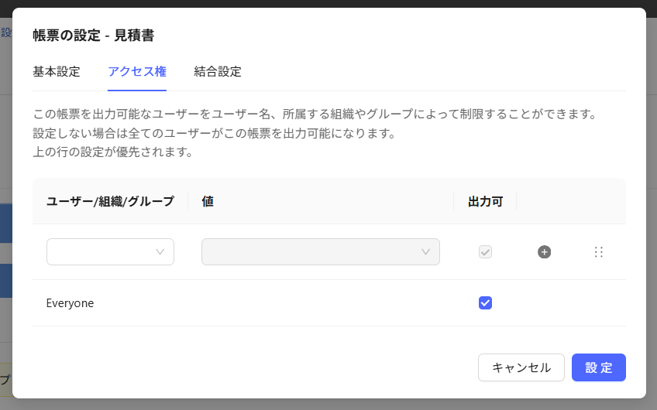The image size is (657, 410).
Task: Click the キャンセル button
Action: 521,367
